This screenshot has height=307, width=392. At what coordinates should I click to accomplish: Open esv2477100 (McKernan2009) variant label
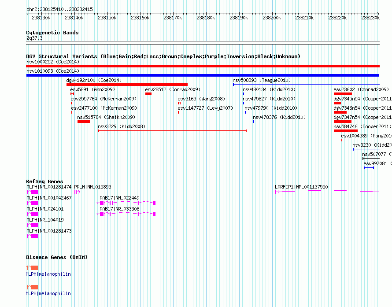pyautogui.click(x=104, y=108)
